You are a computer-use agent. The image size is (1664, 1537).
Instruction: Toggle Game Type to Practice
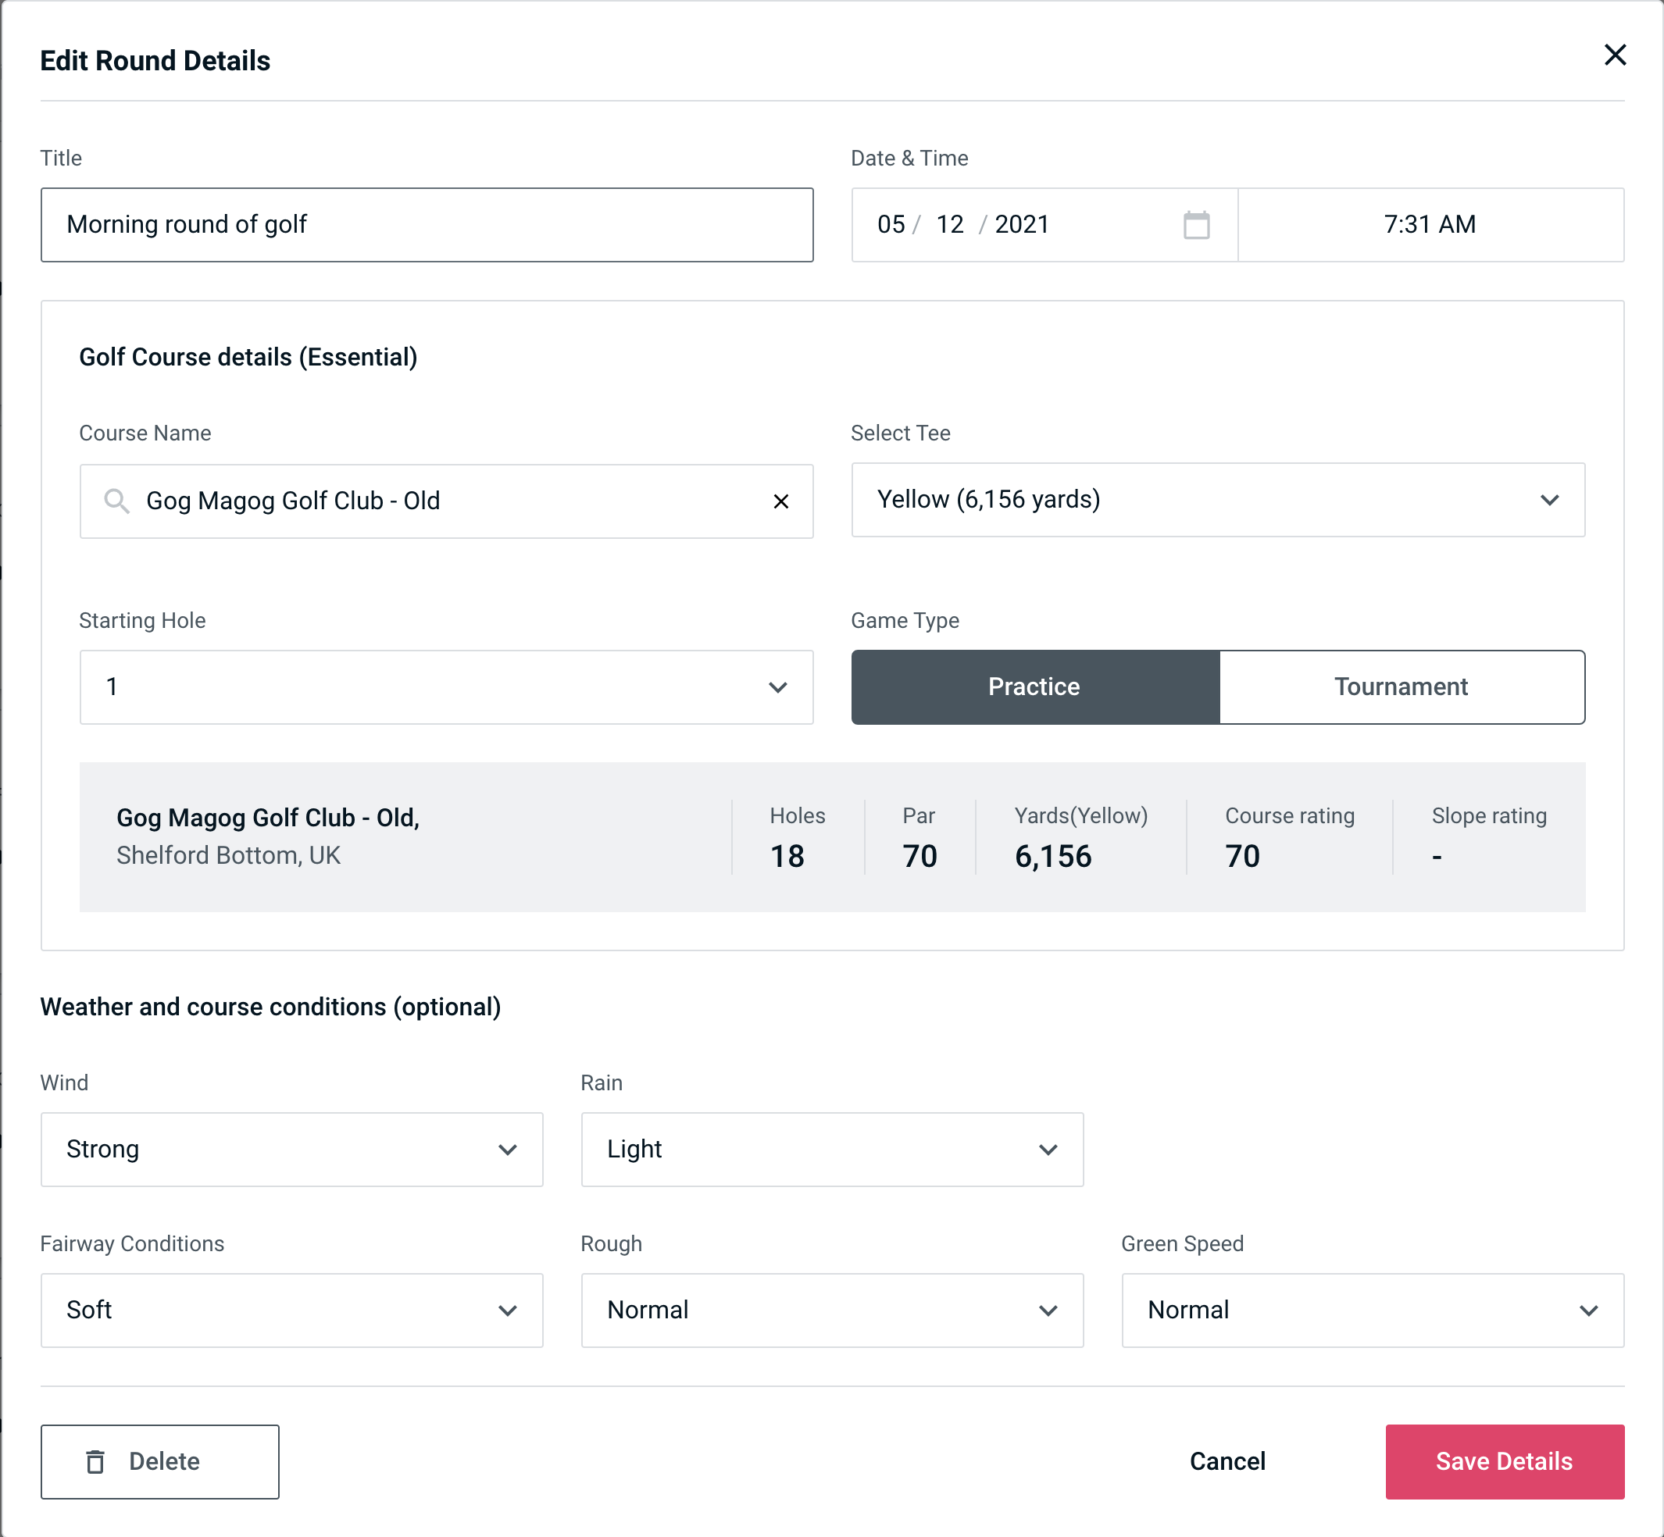(x=1034, y=686)
